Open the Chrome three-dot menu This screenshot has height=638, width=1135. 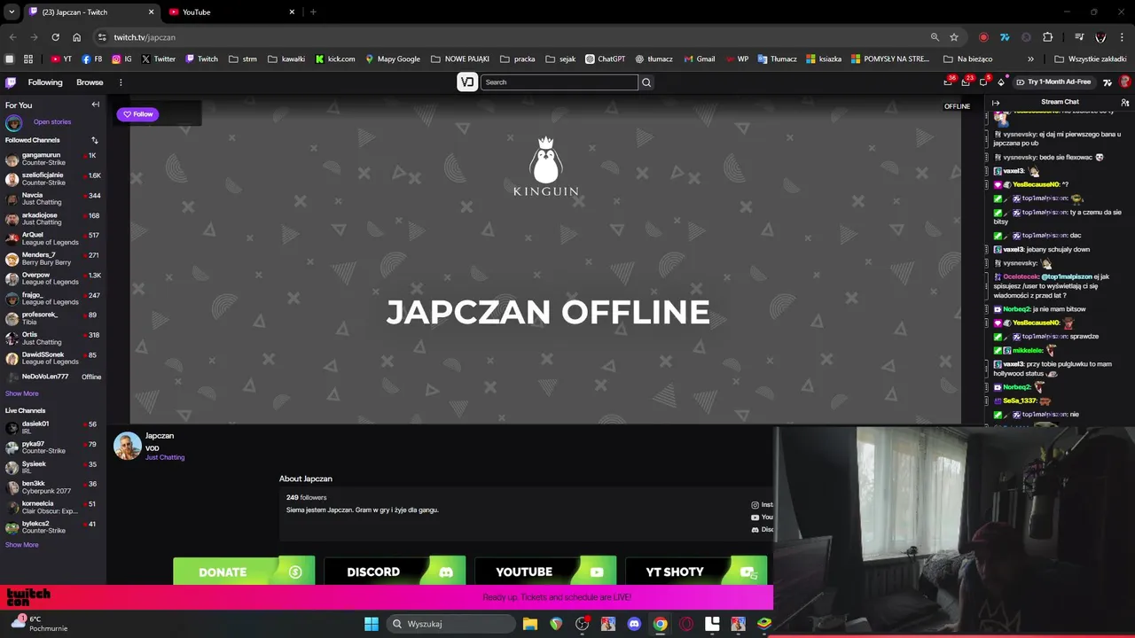(x=1123, y=37)
